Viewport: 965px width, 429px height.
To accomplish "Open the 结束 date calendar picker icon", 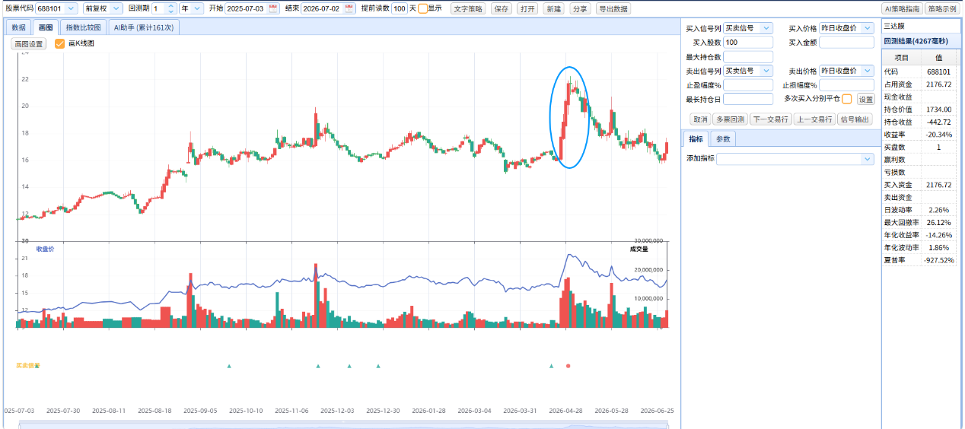I will (x=349, y=8).
